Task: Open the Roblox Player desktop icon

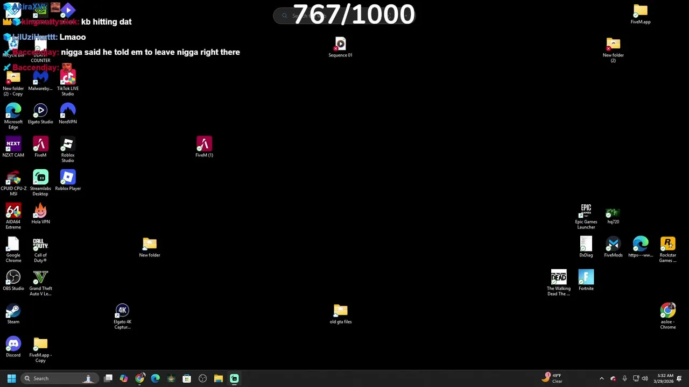Action: click(x=68, y=180)
